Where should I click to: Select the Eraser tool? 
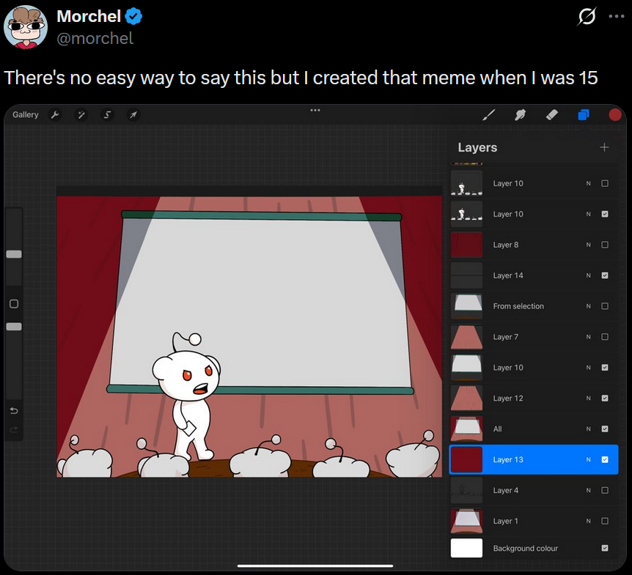pos(552,115)
